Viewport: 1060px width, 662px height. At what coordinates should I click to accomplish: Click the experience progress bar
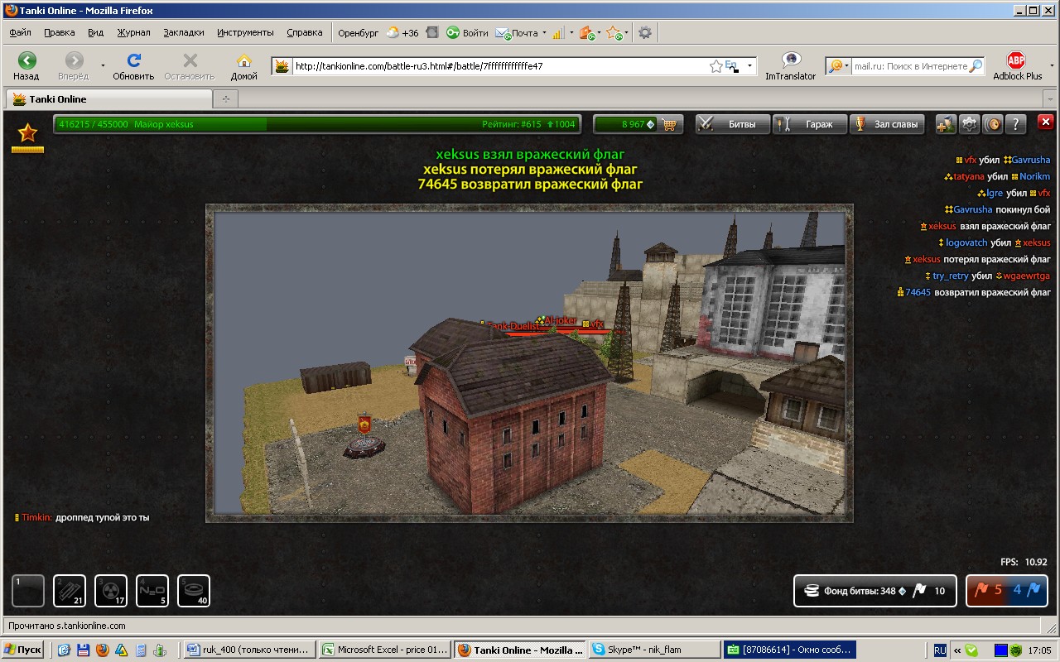(x=317, y=124)
